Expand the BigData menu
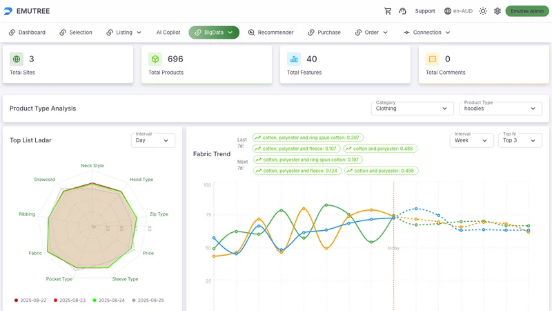 pos(214,32)
